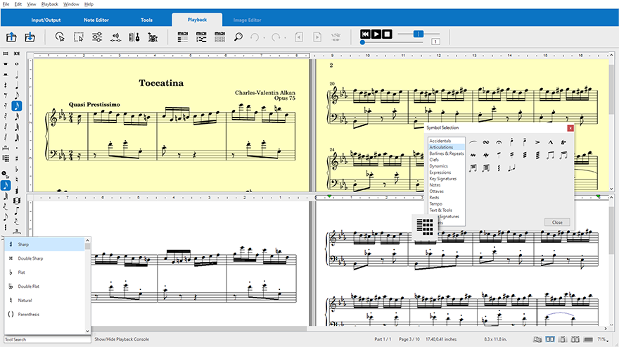Click the redo arrow icon

pyautogui.click(x=276, y=37)
